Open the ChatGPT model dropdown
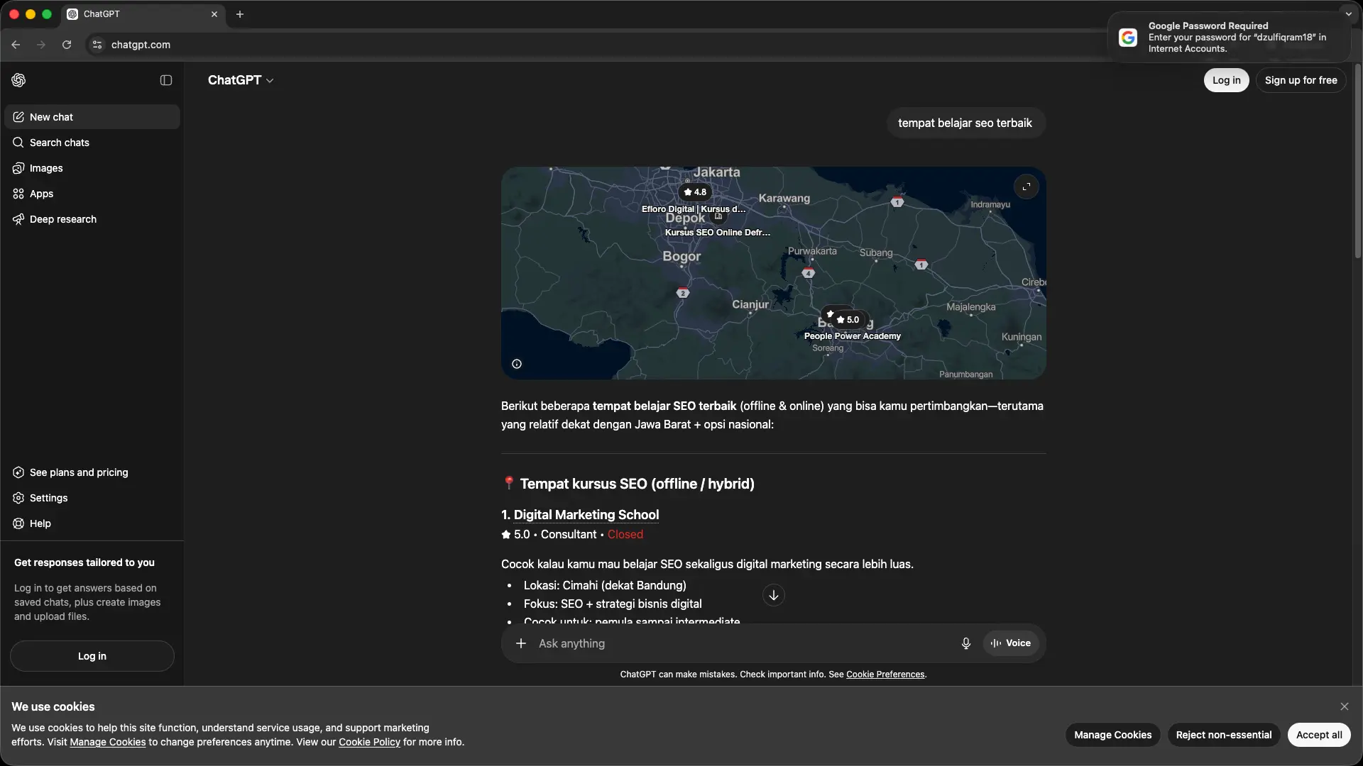The image size is (1363, 766). click(241, 80)
